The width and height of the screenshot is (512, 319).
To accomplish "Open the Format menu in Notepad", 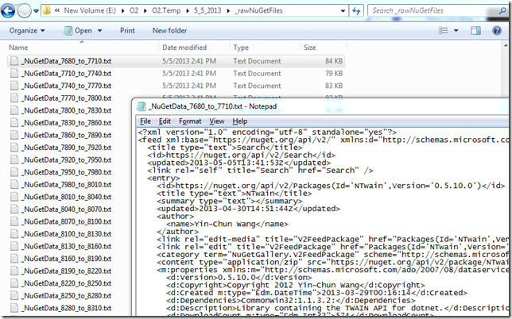I will point(190,121).
